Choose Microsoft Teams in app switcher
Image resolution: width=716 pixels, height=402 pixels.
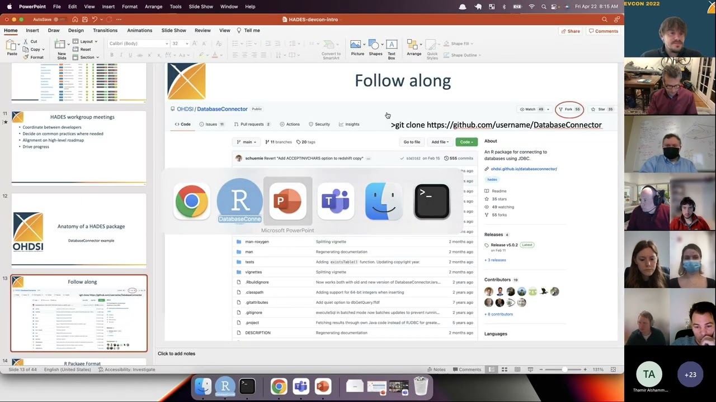click(x=336, y=201)
